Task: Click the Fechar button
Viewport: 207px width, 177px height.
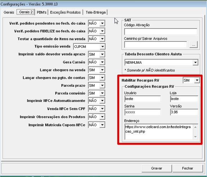Action: (188, 168)
